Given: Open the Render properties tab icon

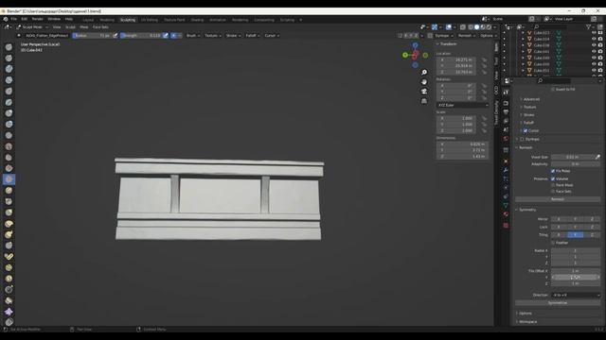Looking at the screenshot, I should [506, 103].
